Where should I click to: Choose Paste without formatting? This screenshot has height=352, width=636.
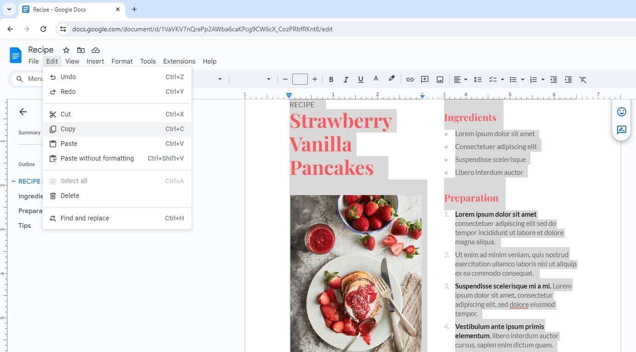[x=117, y=158]
